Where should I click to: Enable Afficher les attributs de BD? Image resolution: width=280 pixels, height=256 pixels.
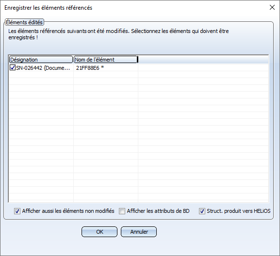pos(122,211)
